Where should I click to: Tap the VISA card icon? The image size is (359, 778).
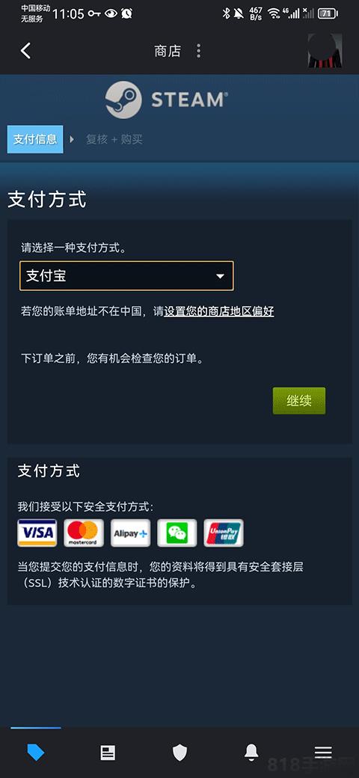click(x=37, y=533)
